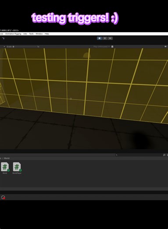
Task: Click the World folder in breadcrumb path
Action: point(7,158)
